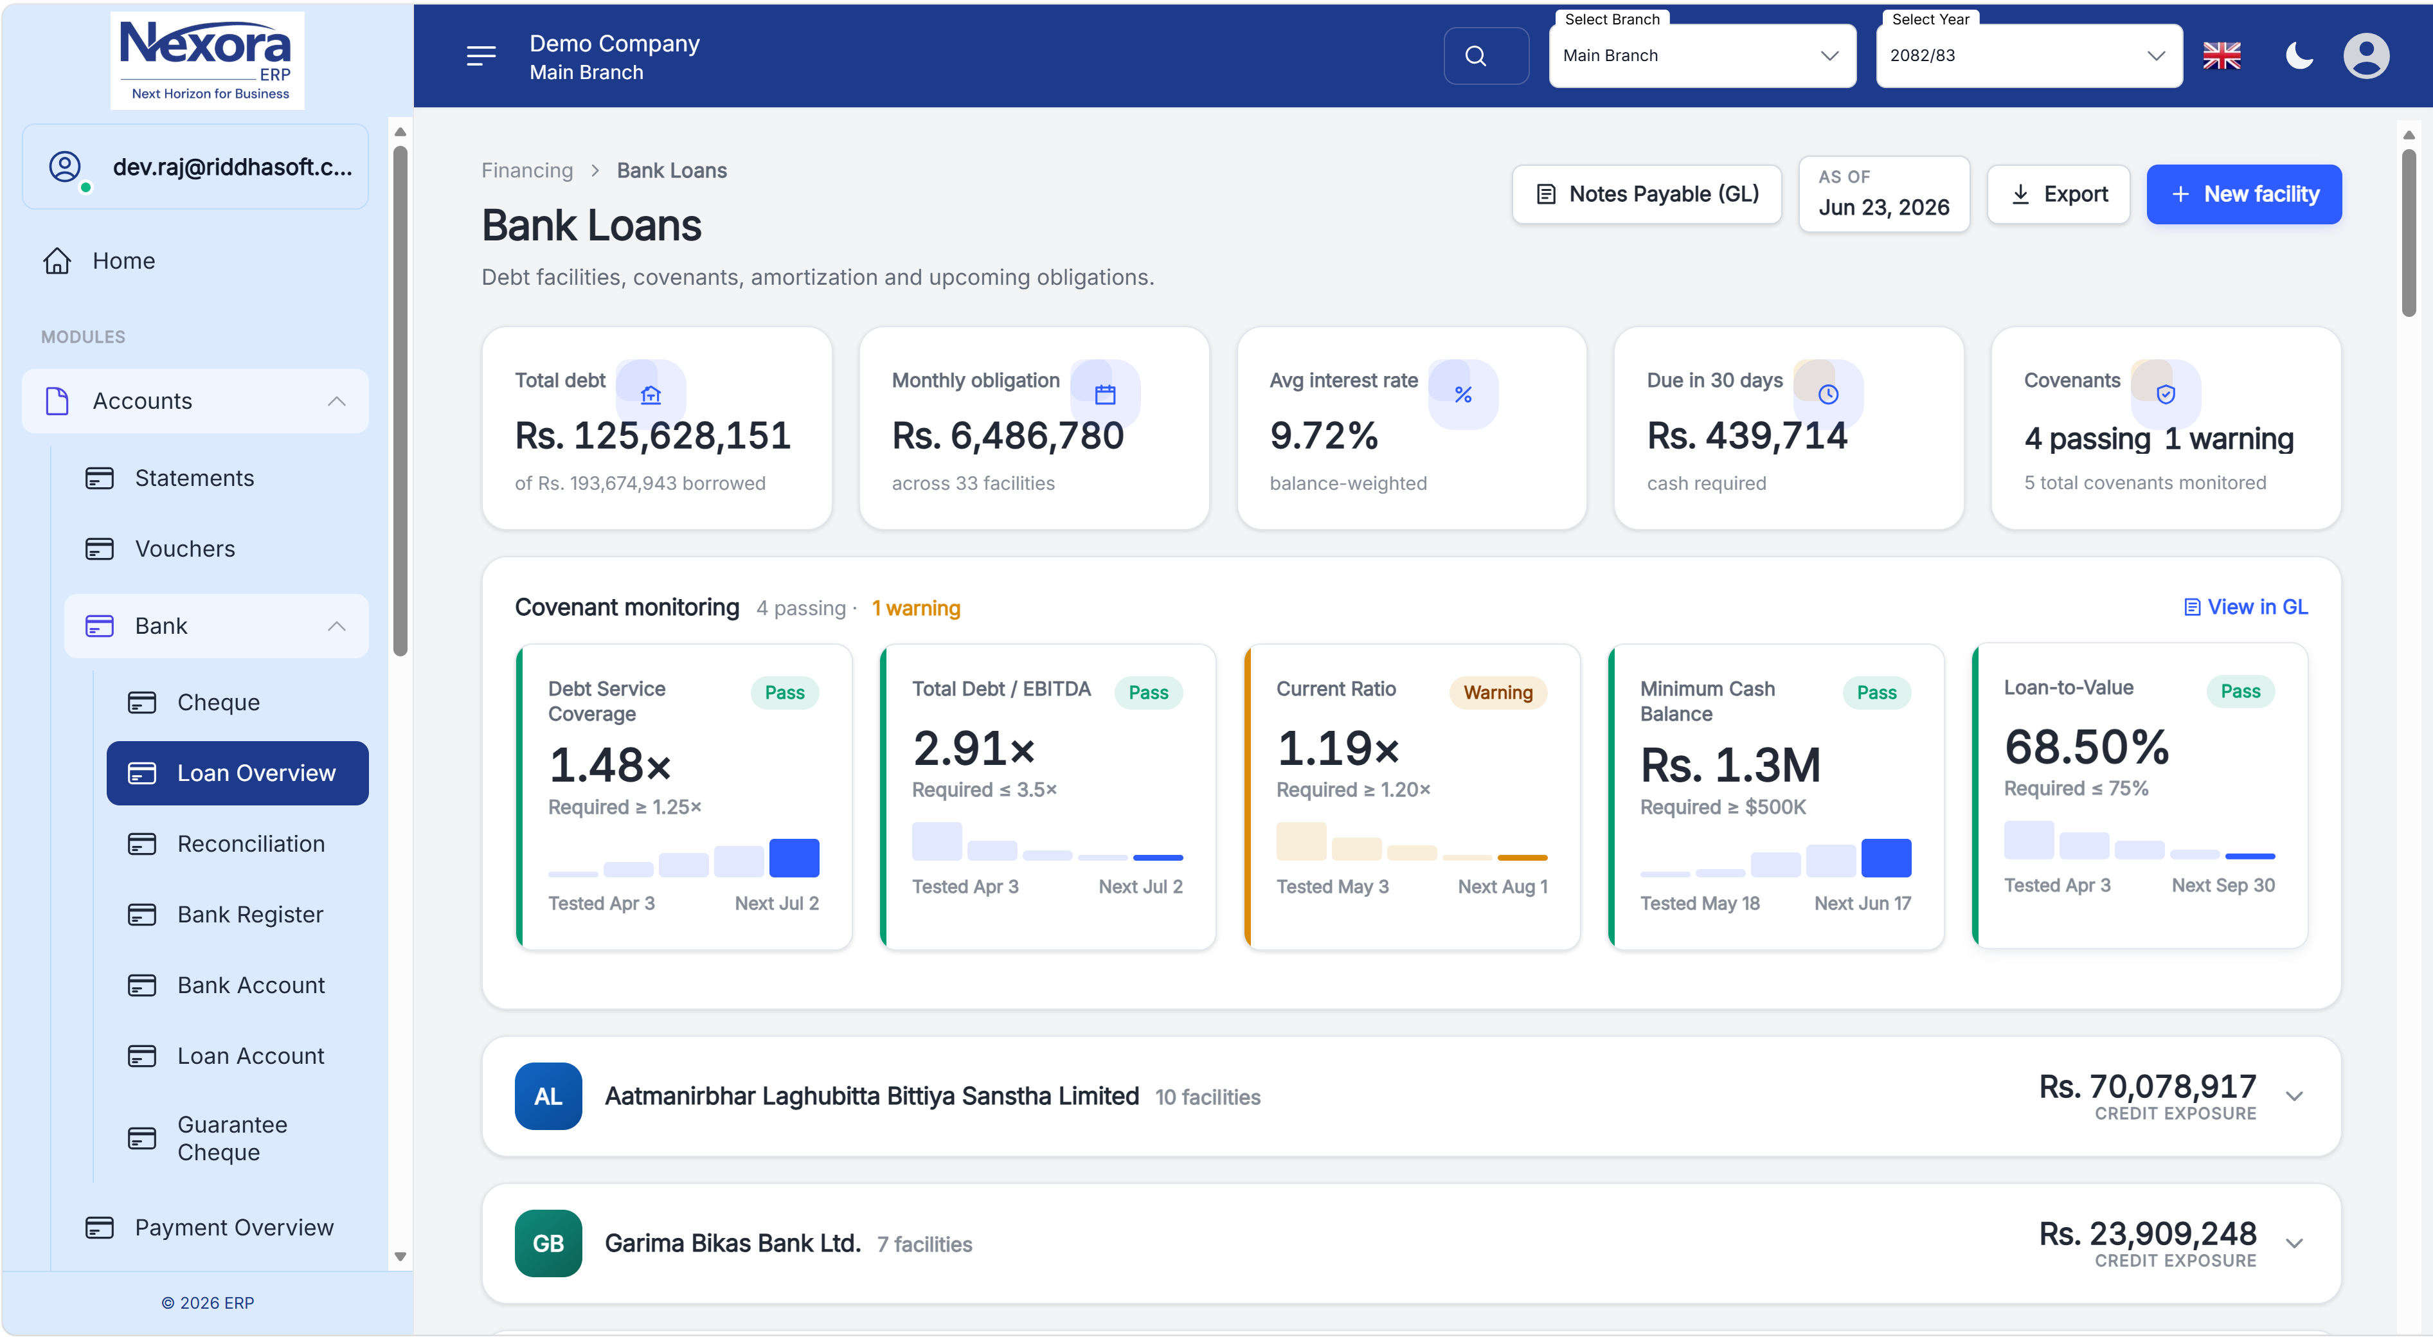
Task: Expand Aatmanirbhar Laghubitta facilities row
Action: pos(2294,1096)
